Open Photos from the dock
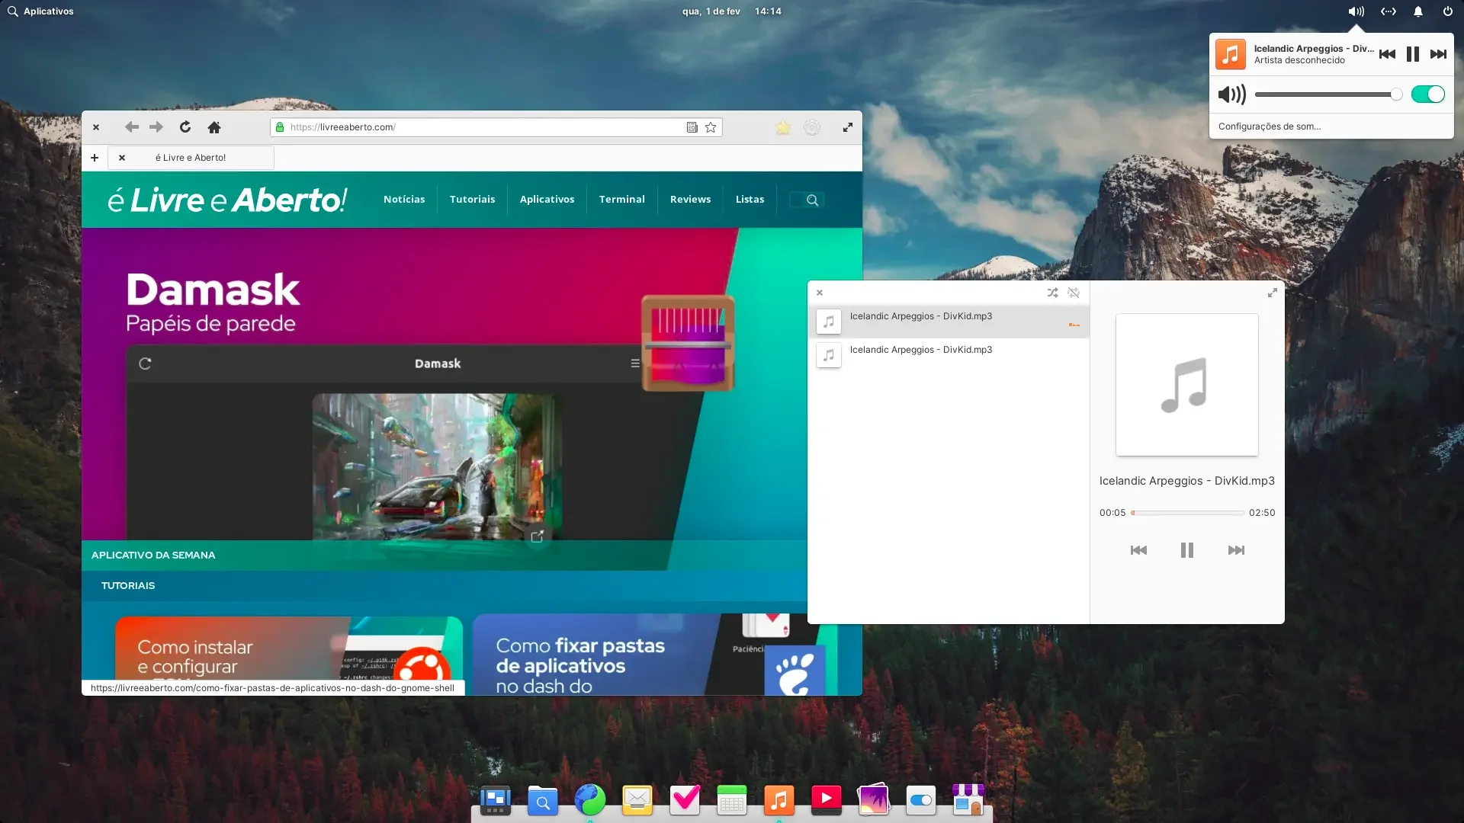 (874, 800)
